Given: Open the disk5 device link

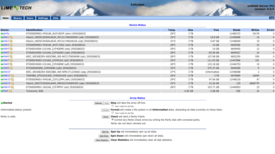Looking at the screenshot, I should click(6, 53).
